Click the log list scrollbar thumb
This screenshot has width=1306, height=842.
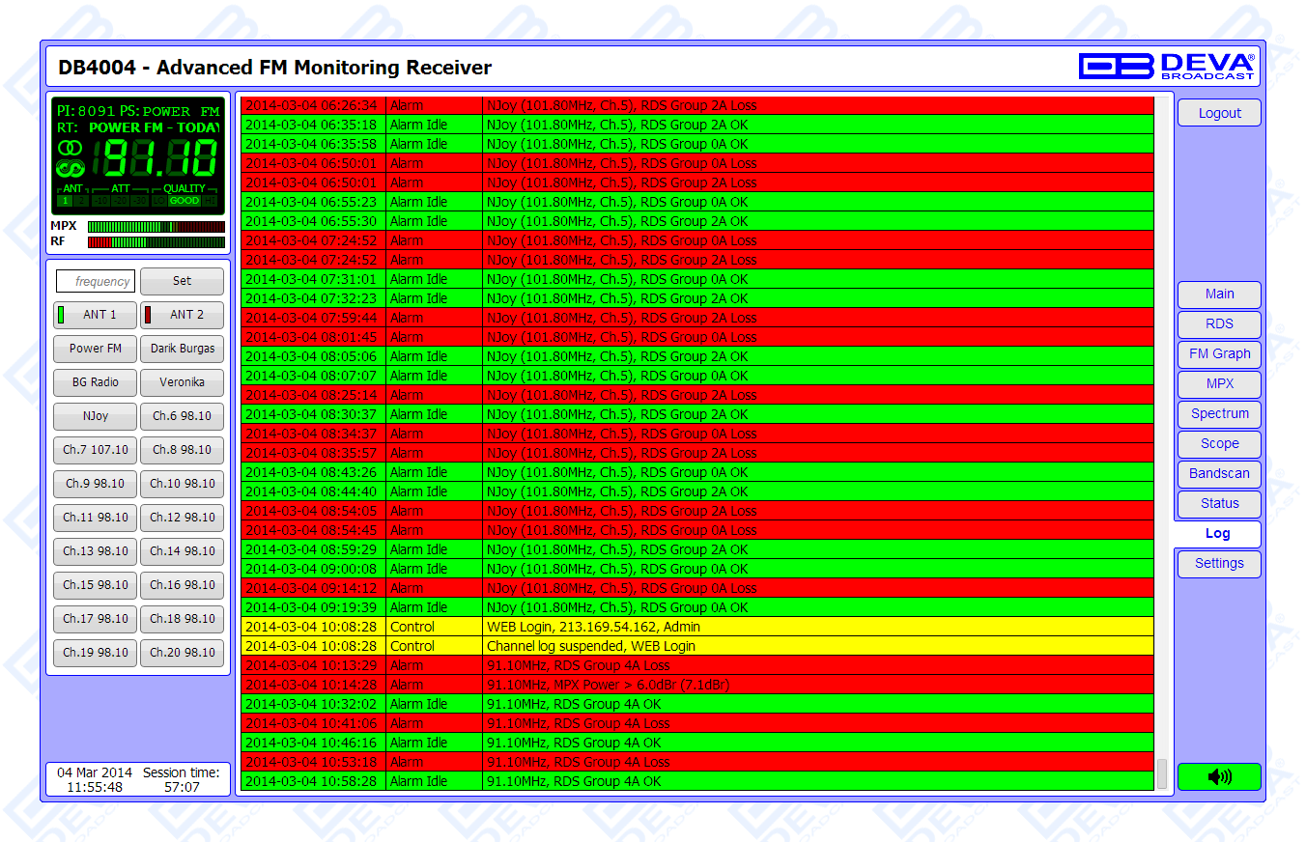click(1162, 773)
